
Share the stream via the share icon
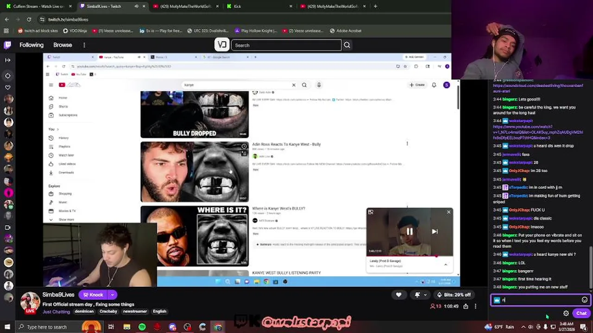tap(466, 306)
